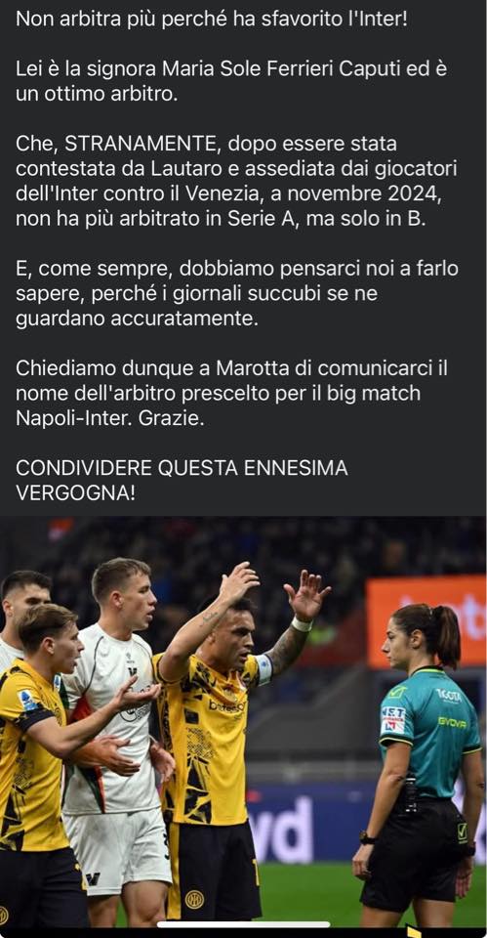Tap the white home indicator bar
Image resolution: width=487 pixels, height=938 pixels.
click(243, 925)
